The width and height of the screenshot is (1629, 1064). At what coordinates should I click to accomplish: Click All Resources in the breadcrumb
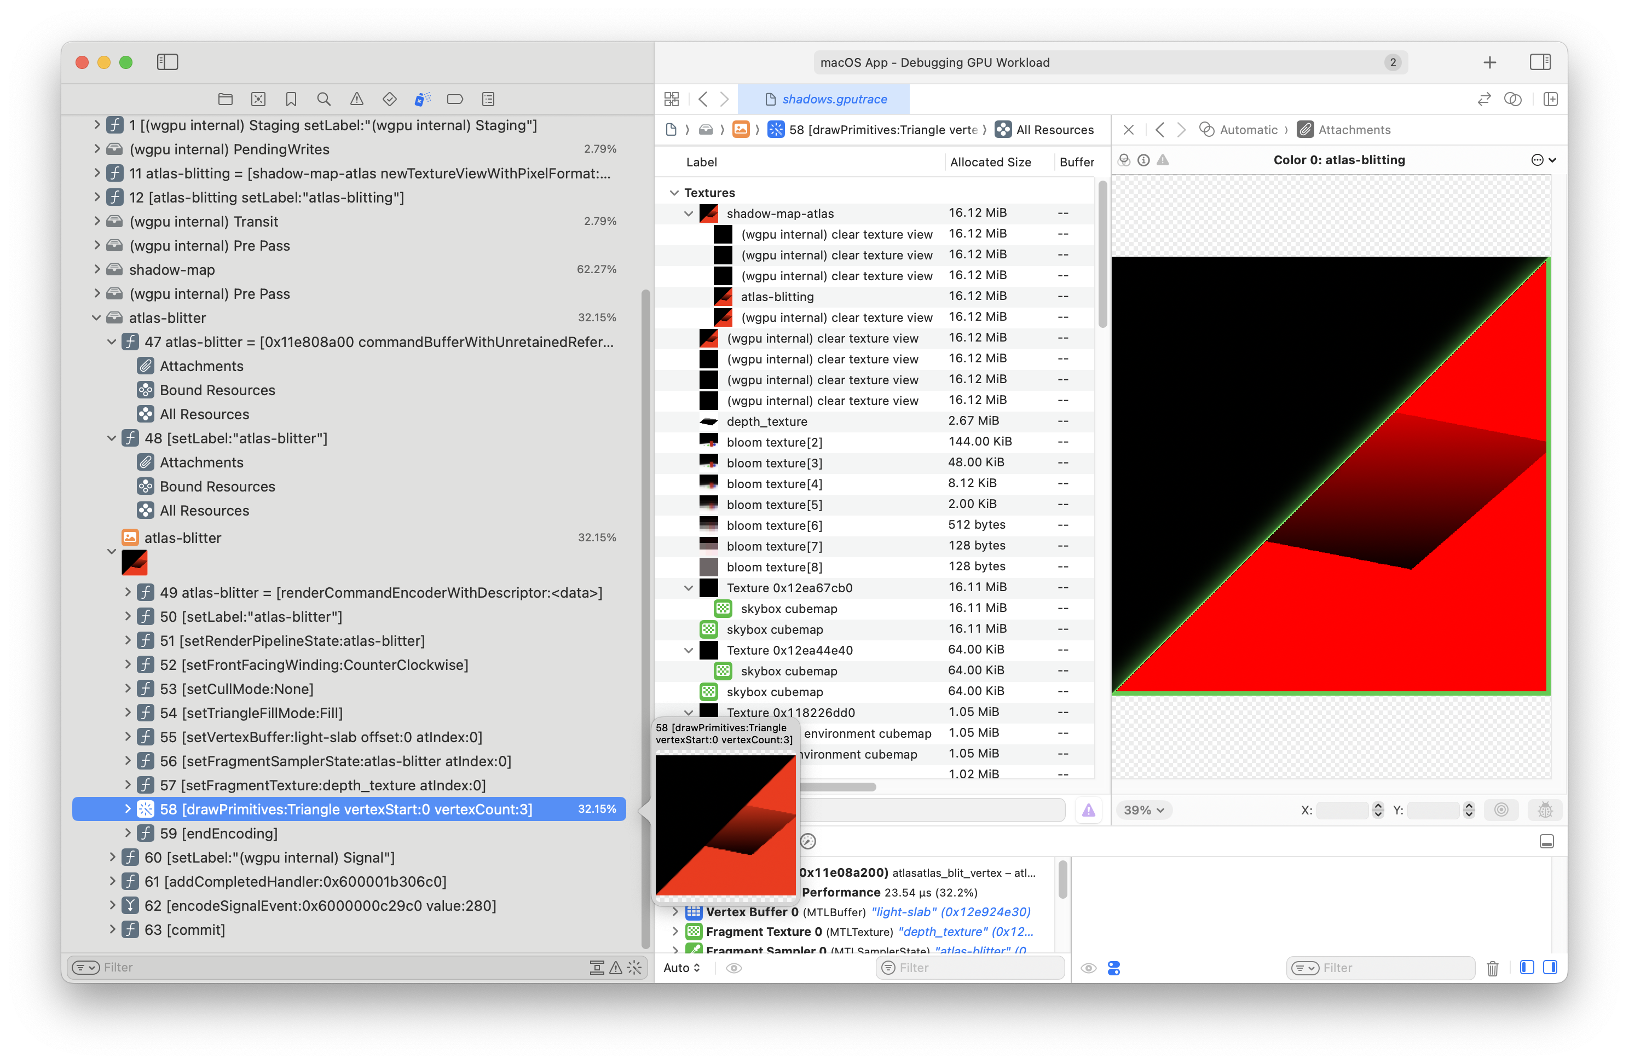1045,130
